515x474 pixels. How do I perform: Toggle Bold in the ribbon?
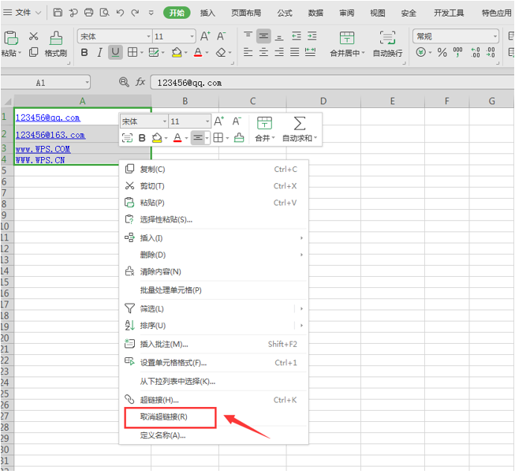coord(84,53)
